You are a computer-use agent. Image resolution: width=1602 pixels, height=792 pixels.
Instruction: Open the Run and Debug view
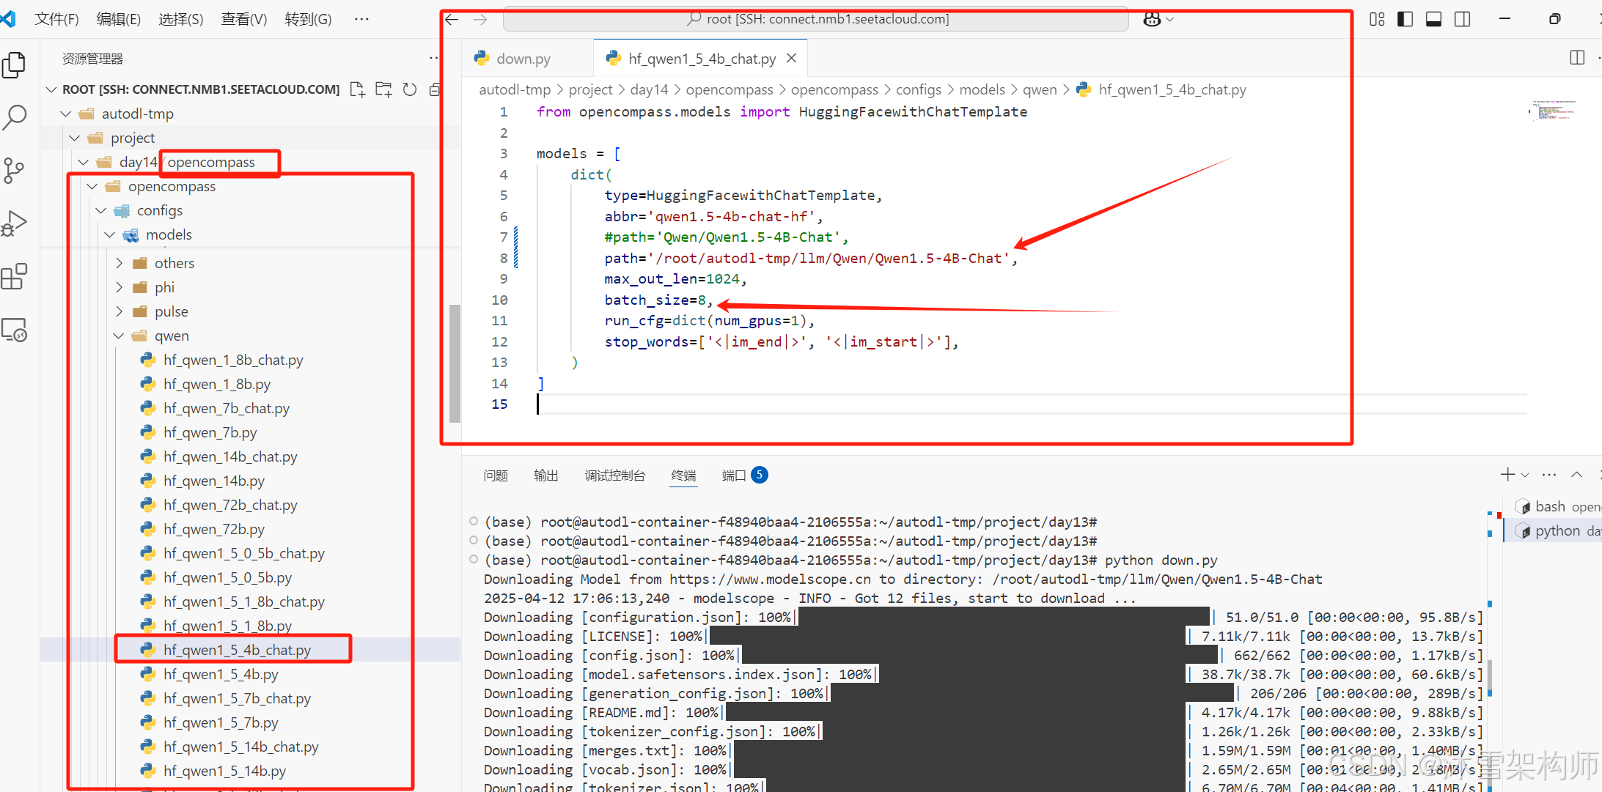coord(14,223)
